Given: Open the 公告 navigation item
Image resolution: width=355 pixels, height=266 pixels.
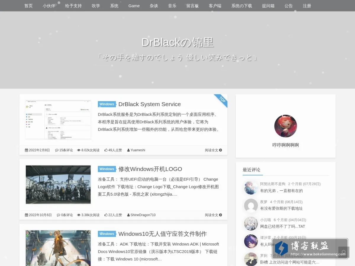Looking at the screenshot, I should click(289, 6).
